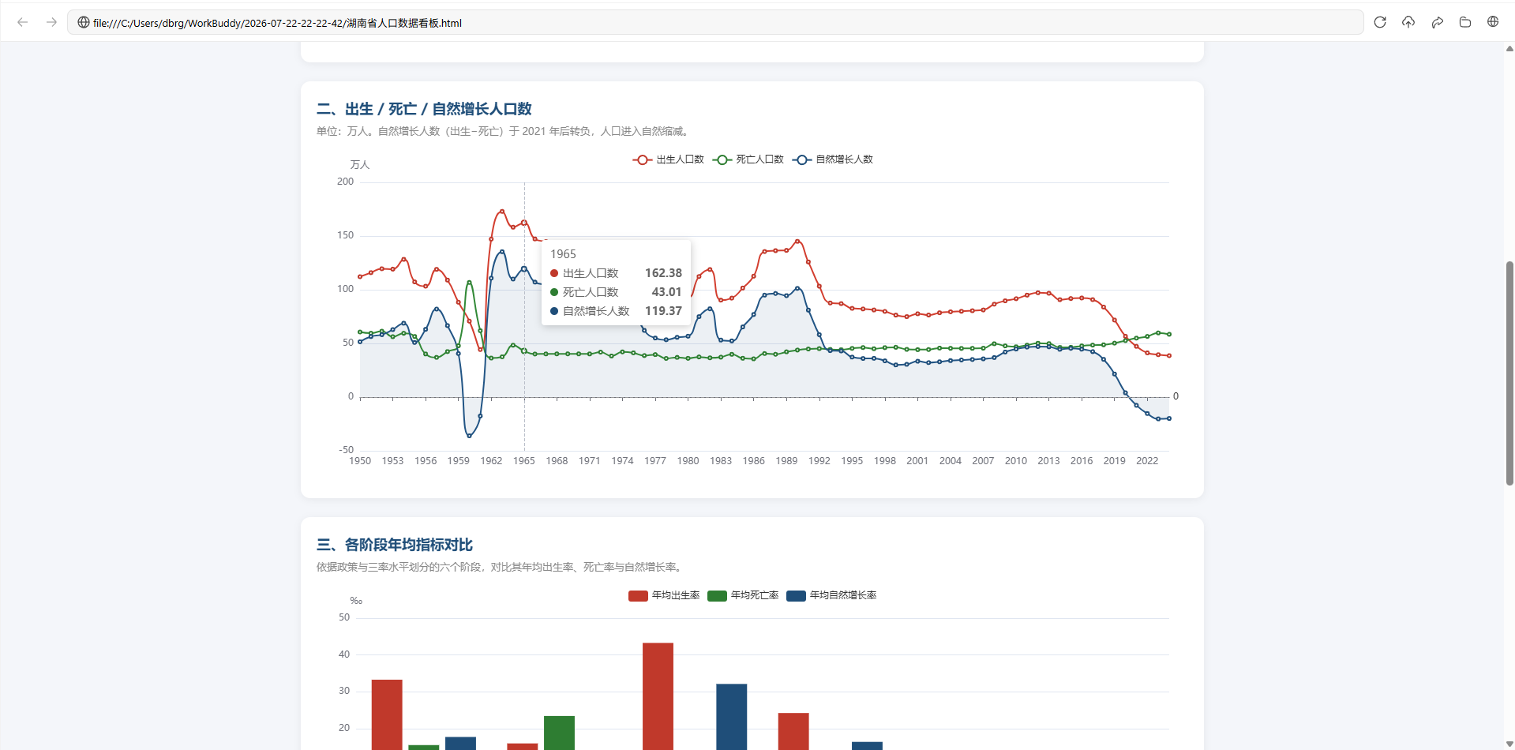Click the ‰ unit label above the bar chart

click(356, 601)
